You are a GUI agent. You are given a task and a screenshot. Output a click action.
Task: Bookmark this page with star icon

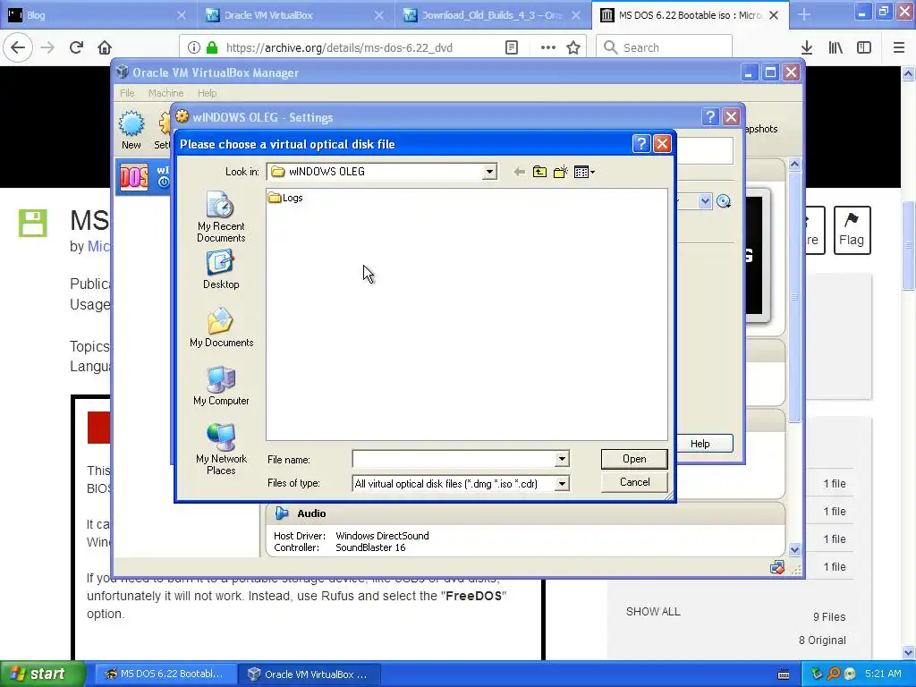click(573, 48)
